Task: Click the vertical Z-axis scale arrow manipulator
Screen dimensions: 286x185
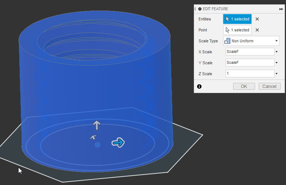Action: click(x=97, y=125)
